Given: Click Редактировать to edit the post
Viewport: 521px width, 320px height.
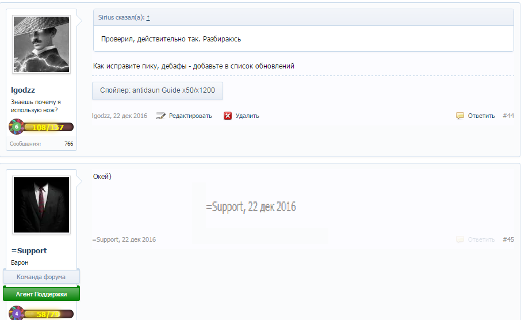Looking at the screenshot, I should tap(190, 116).
